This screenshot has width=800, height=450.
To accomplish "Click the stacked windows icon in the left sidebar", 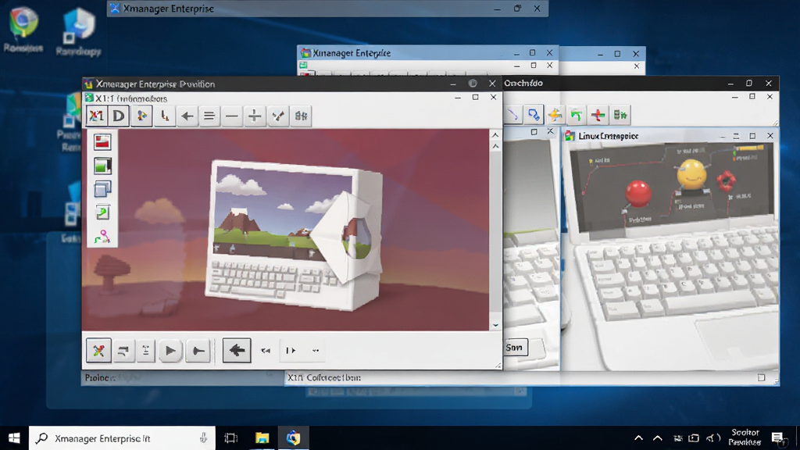I will tap(102, 189).
